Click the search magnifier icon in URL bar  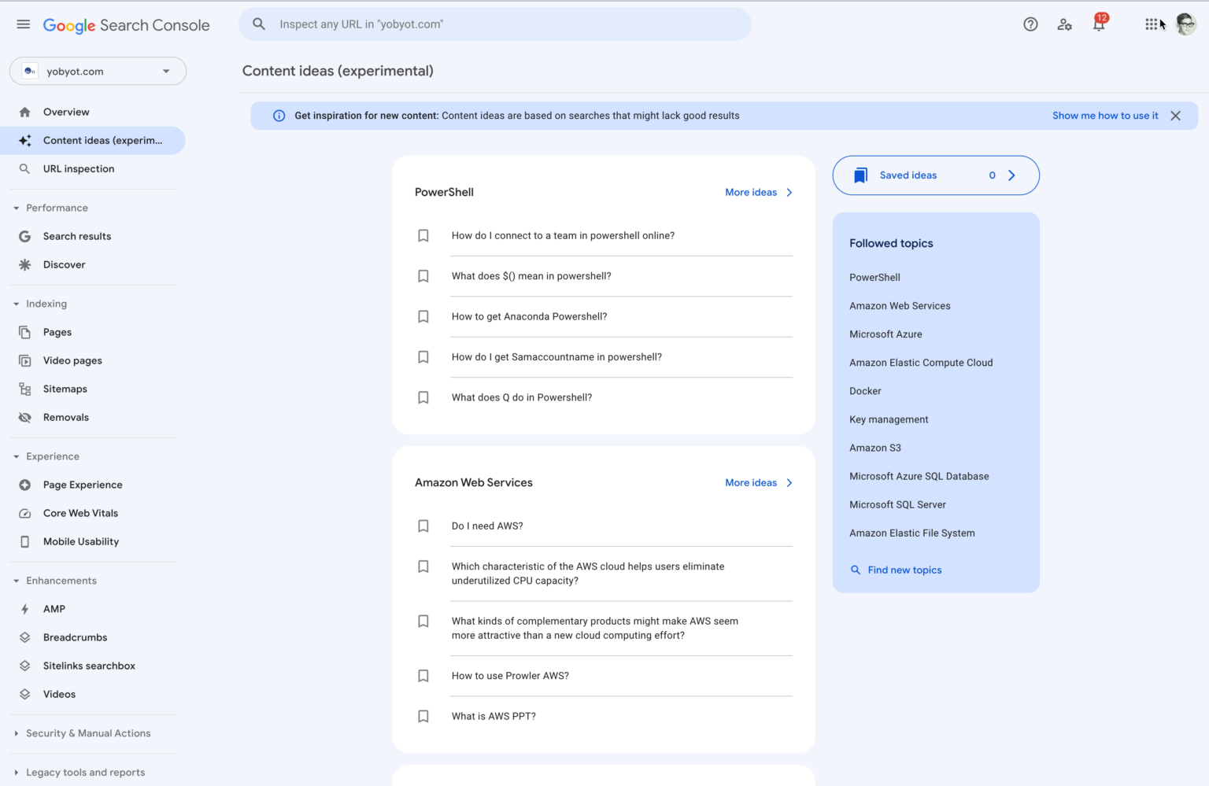(259, 24)
